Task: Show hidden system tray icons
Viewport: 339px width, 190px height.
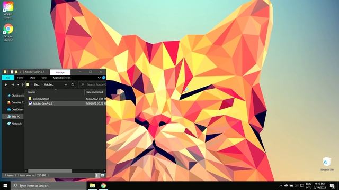Action: (281, 185)
